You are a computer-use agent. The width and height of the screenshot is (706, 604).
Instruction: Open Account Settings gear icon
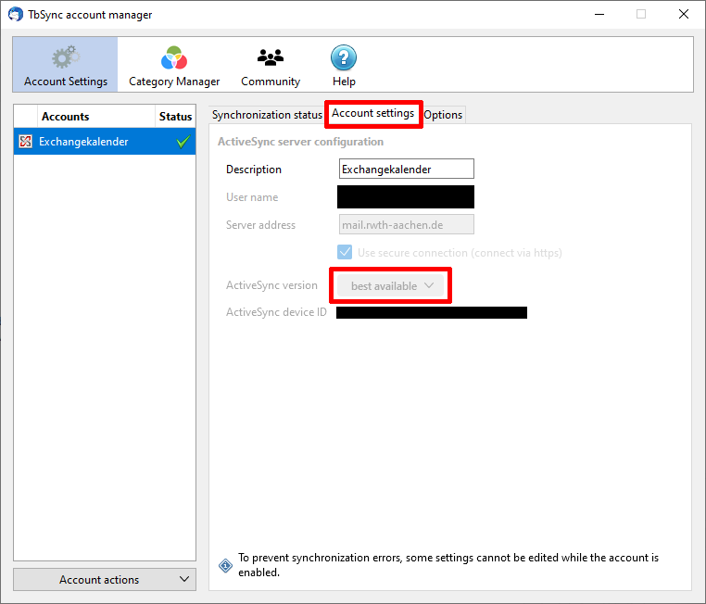coord(66,57)
